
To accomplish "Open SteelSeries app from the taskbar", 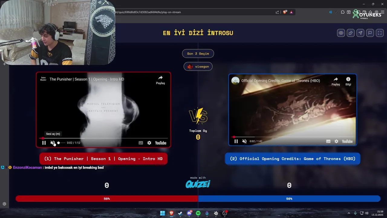I will (x=216, y=213).
